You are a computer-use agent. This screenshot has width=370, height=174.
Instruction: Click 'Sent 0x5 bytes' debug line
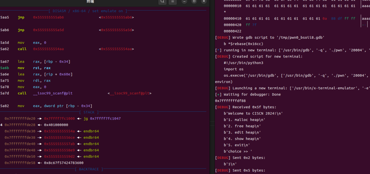[x=240, y=171]
